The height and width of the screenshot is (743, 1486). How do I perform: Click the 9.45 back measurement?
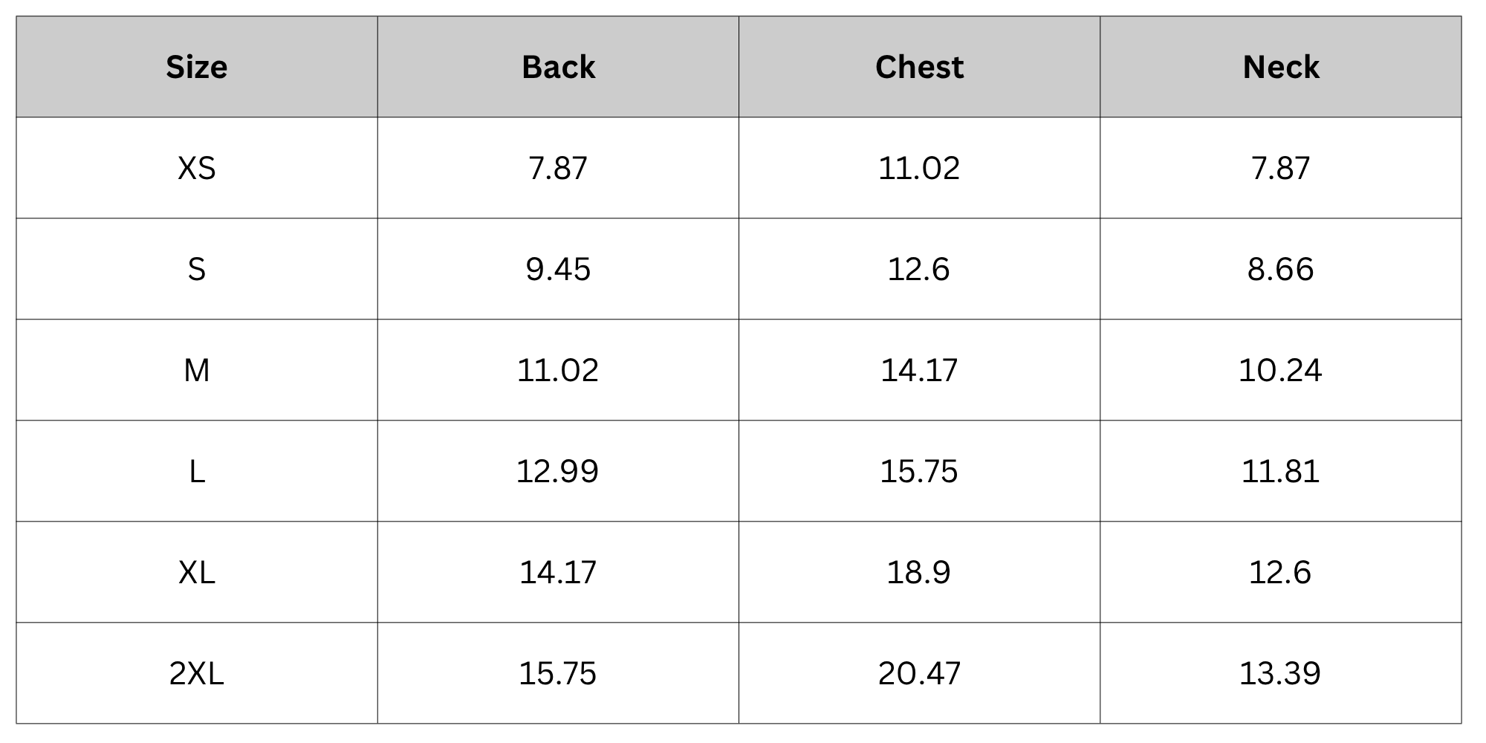pyautogui.click(x=558, y=269)
